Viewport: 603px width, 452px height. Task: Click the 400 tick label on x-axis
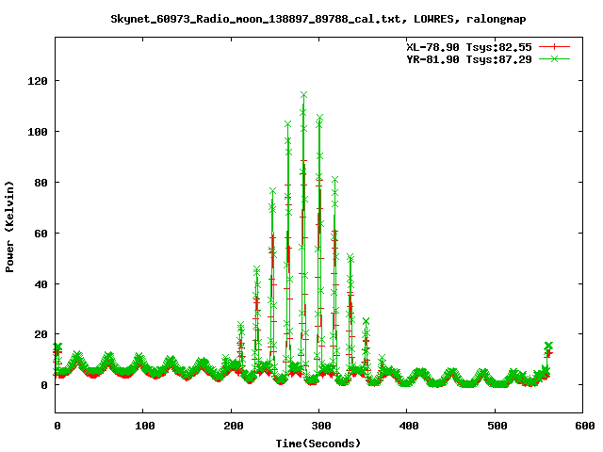point(407,427)
